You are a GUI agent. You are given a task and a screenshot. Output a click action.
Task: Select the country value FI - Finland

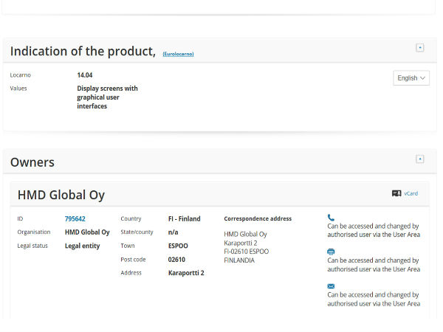point(184,219)
